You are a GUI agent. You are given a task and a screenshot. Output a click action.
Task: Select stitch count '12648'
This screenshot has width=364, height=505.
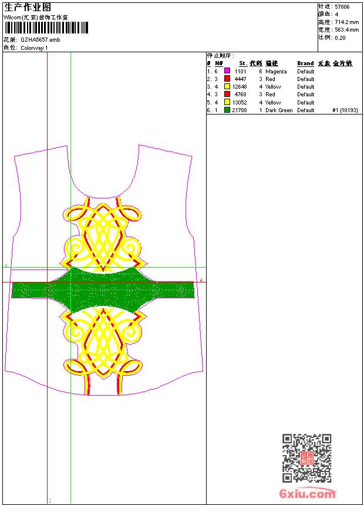coord(240,87)
